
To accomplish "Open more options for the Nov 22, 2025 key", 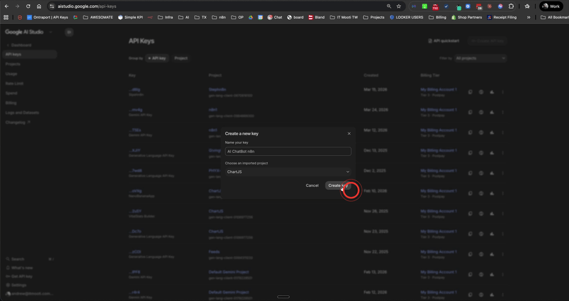I will tap(503, 254).
